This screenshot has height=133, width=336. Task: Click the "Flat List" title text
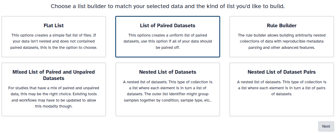(54, 25)
